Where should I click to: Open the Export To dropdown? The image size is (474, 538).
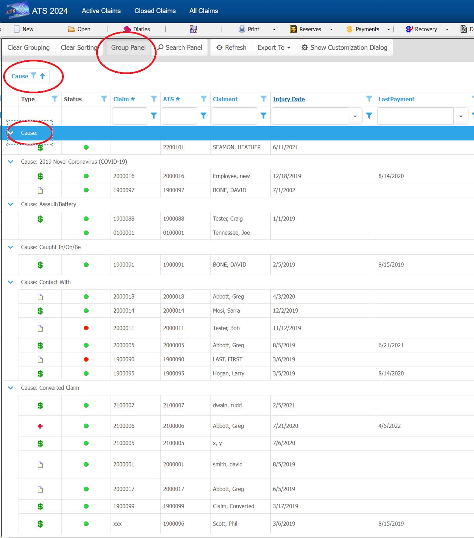274,47
